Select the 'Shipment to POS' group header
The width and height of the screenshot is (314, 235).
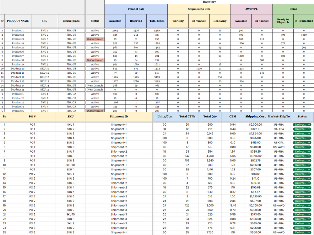pos(199,9)
